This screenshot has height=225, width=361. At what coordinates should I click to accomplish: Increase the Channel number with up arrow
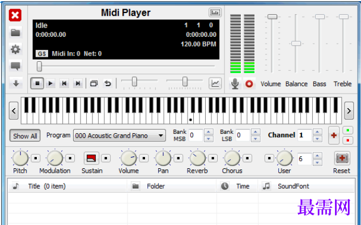(317, 132)
